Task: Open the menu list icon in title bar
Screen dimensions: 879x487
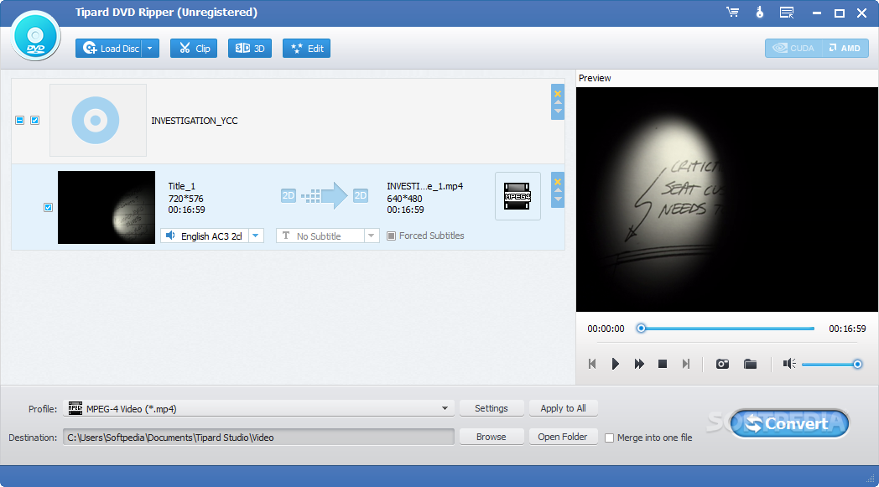Action: click(787, 13)
